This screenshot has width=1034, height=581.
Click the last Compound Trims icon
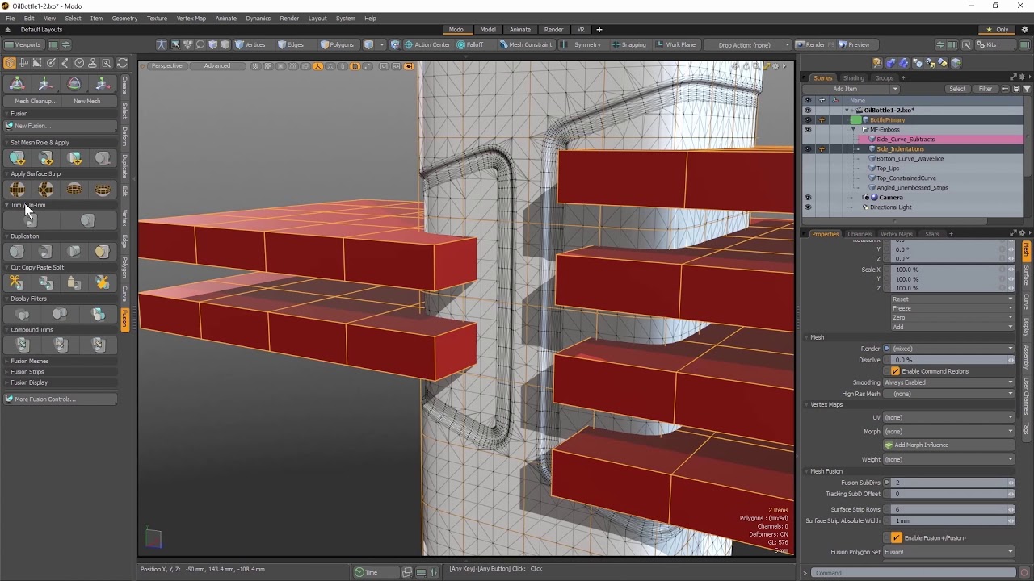[98, 345]
